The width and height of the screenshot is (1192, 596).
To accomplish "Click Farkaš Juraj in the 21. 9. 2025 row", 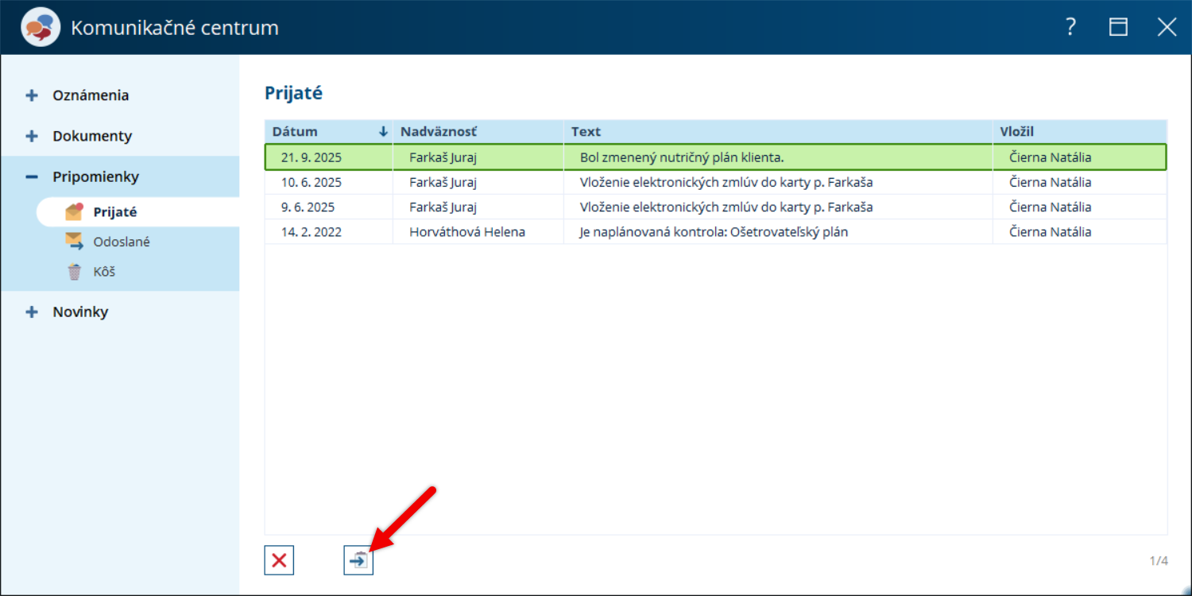I will pyautogui.click(x=443, y=157).
